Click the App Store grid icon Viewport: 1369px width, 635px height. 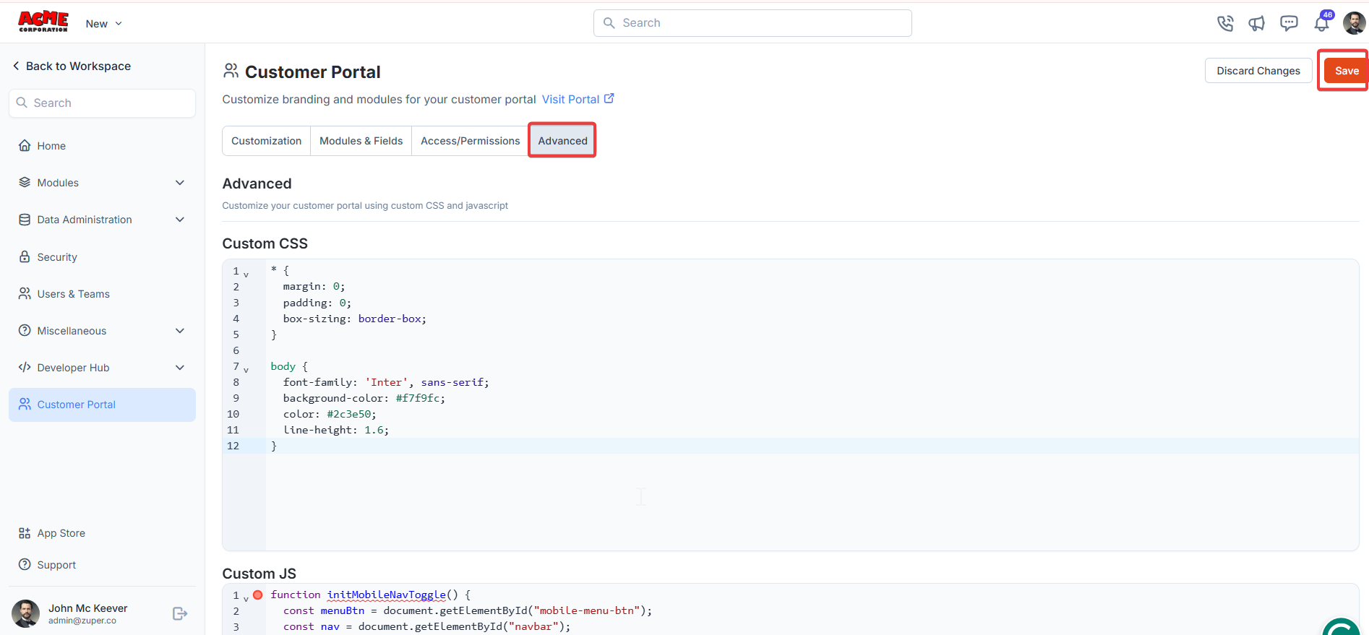[25, 533]
